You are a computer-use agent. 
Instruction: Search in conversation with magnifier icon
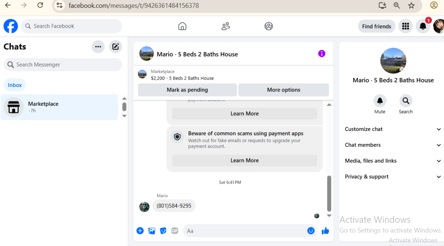(406, 101)
